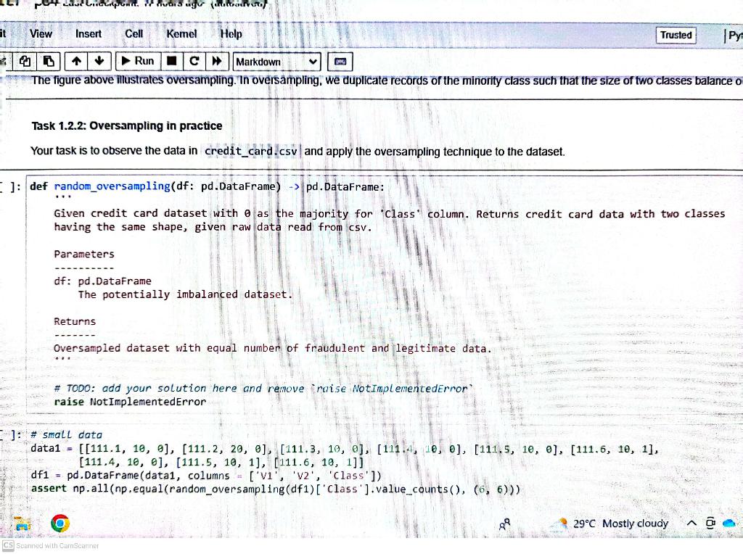
Task: Expand hidden icons in the system tray
Action: click(x=691, y=522)
